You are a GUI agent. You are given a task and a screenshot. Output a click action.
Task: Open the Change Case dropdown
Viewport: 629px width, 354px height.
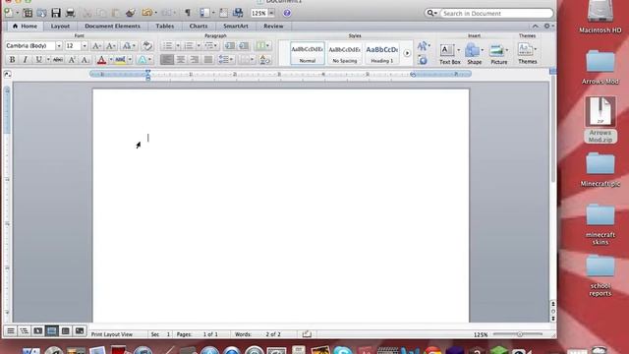click(x=129, y=46)
